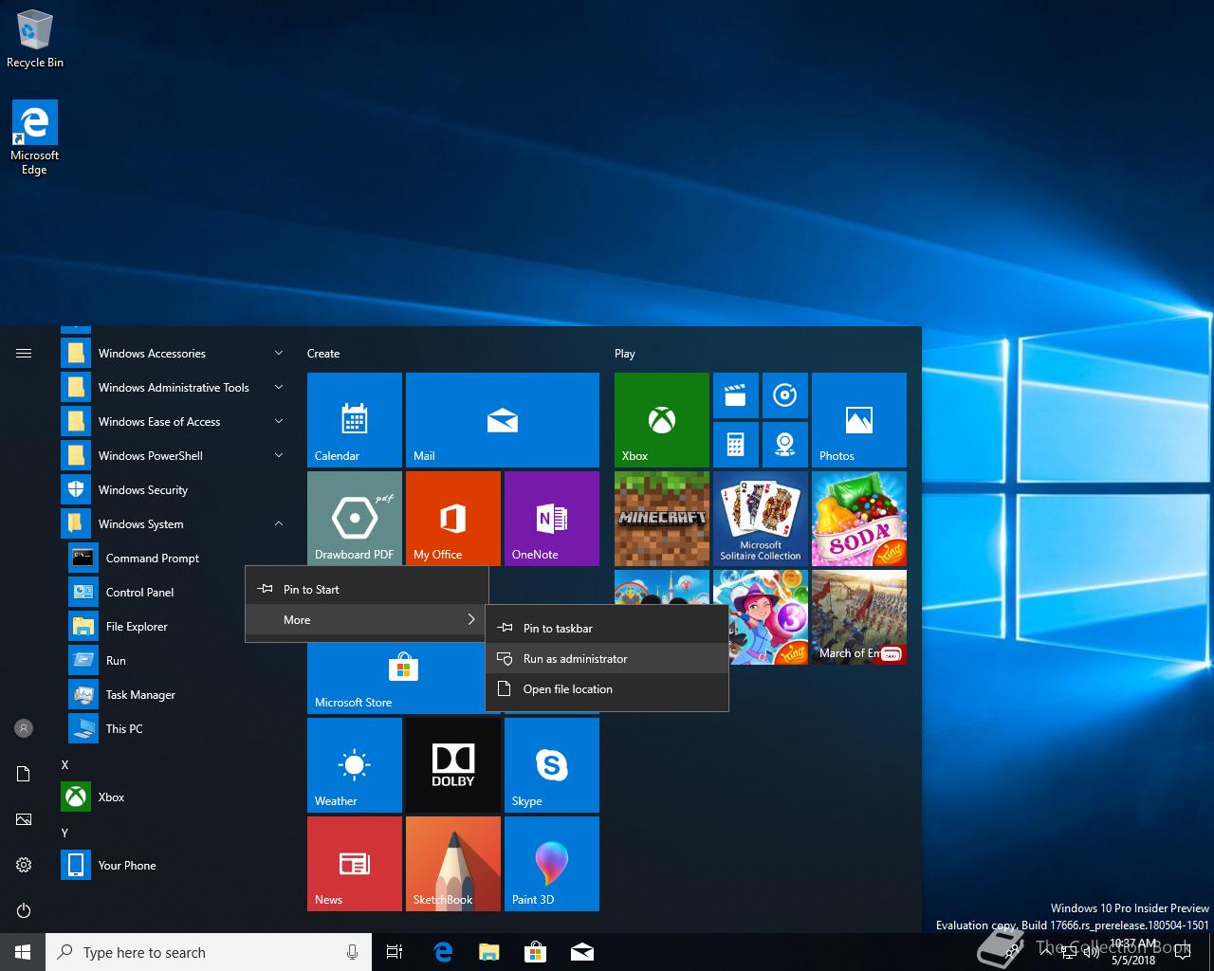Open Edge from the taskbar
The image size is (1214, 971).
[443, 952]
